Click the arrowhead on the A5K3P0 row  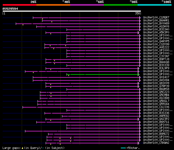pos(139,33)
